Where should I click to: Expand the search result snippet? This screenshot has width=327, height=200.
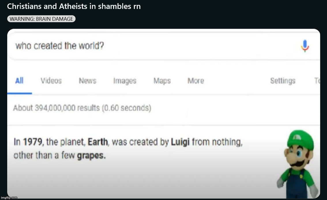coord(129,148)
